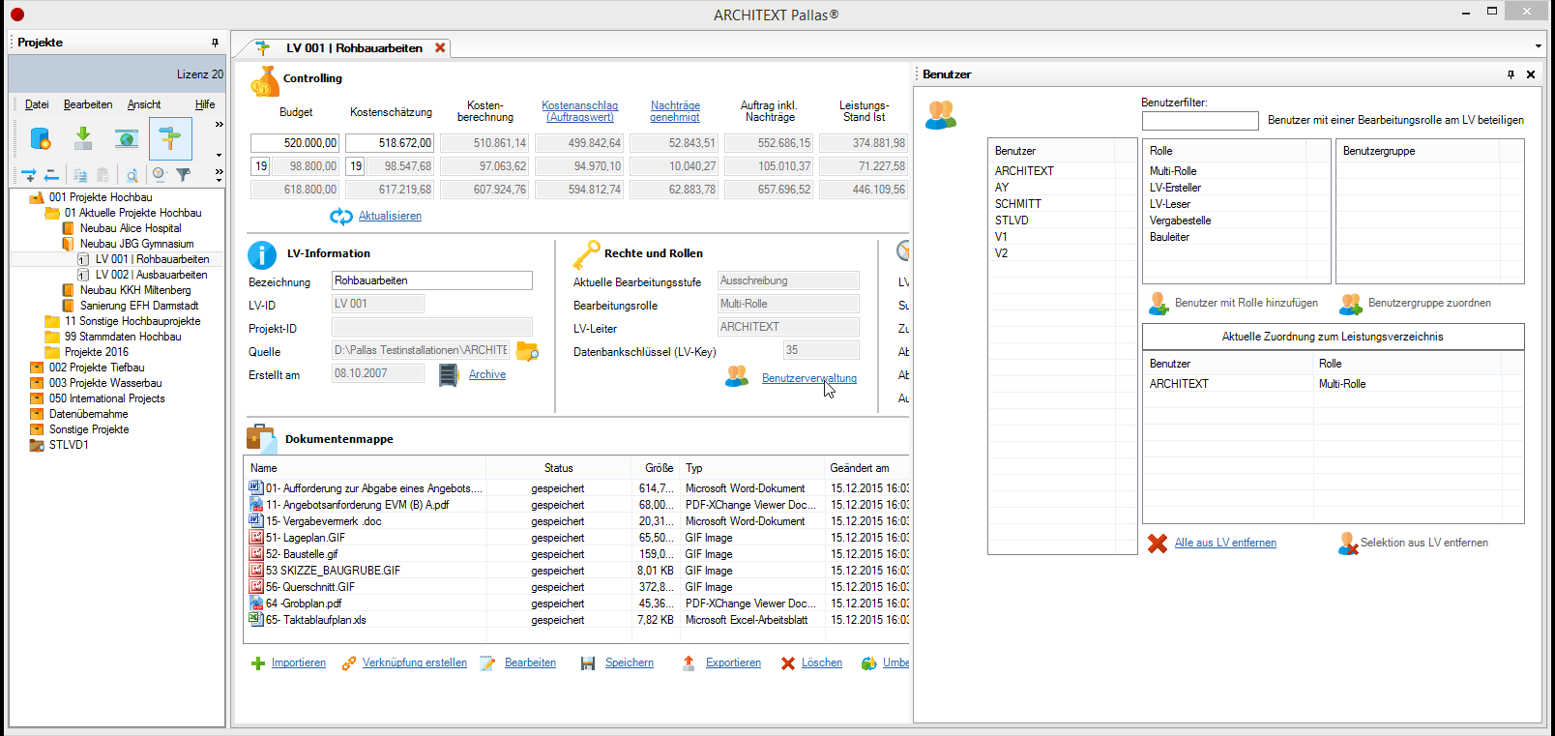Screen dimensions: 1555x736
Task: Click the floppy disk icon beside Speichern
Action: coord(588,663)
